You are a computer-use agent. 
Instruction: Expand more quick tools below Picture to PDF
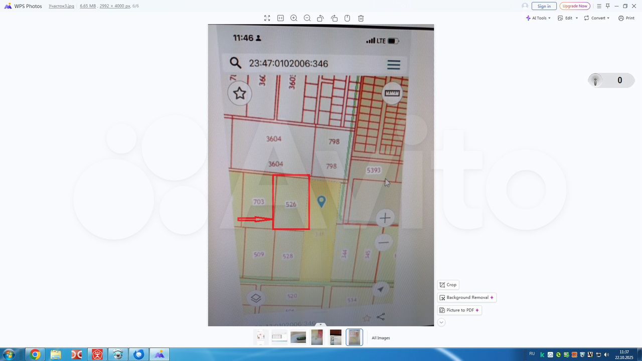[x=441, y=322]
